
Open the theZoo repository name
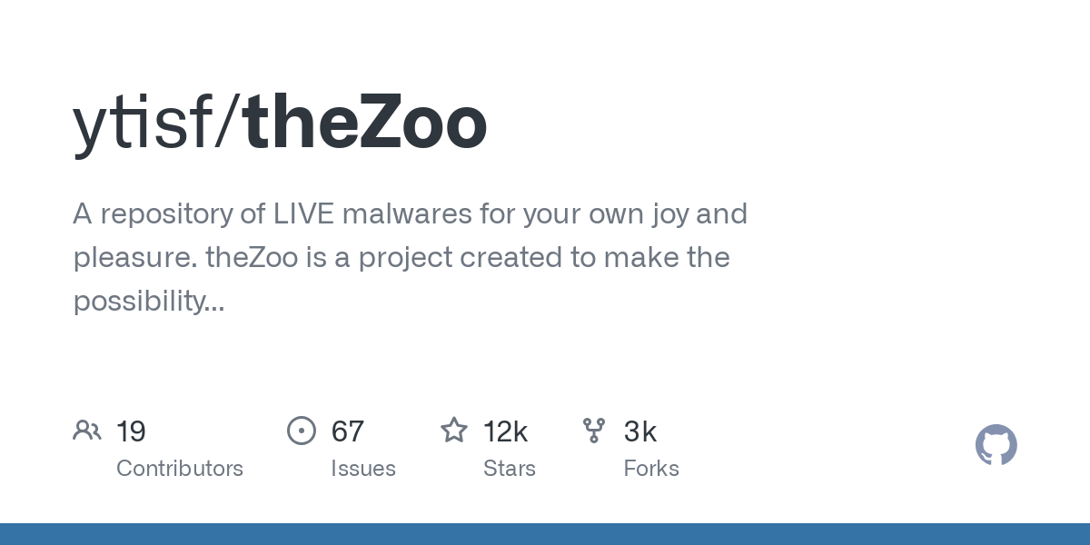(x=365, y=124)
